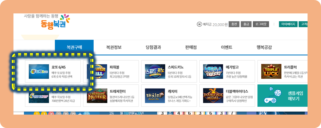Click the 로그아웃 button
The width and height of the screenshot is (321, 128).
point(261,24)
